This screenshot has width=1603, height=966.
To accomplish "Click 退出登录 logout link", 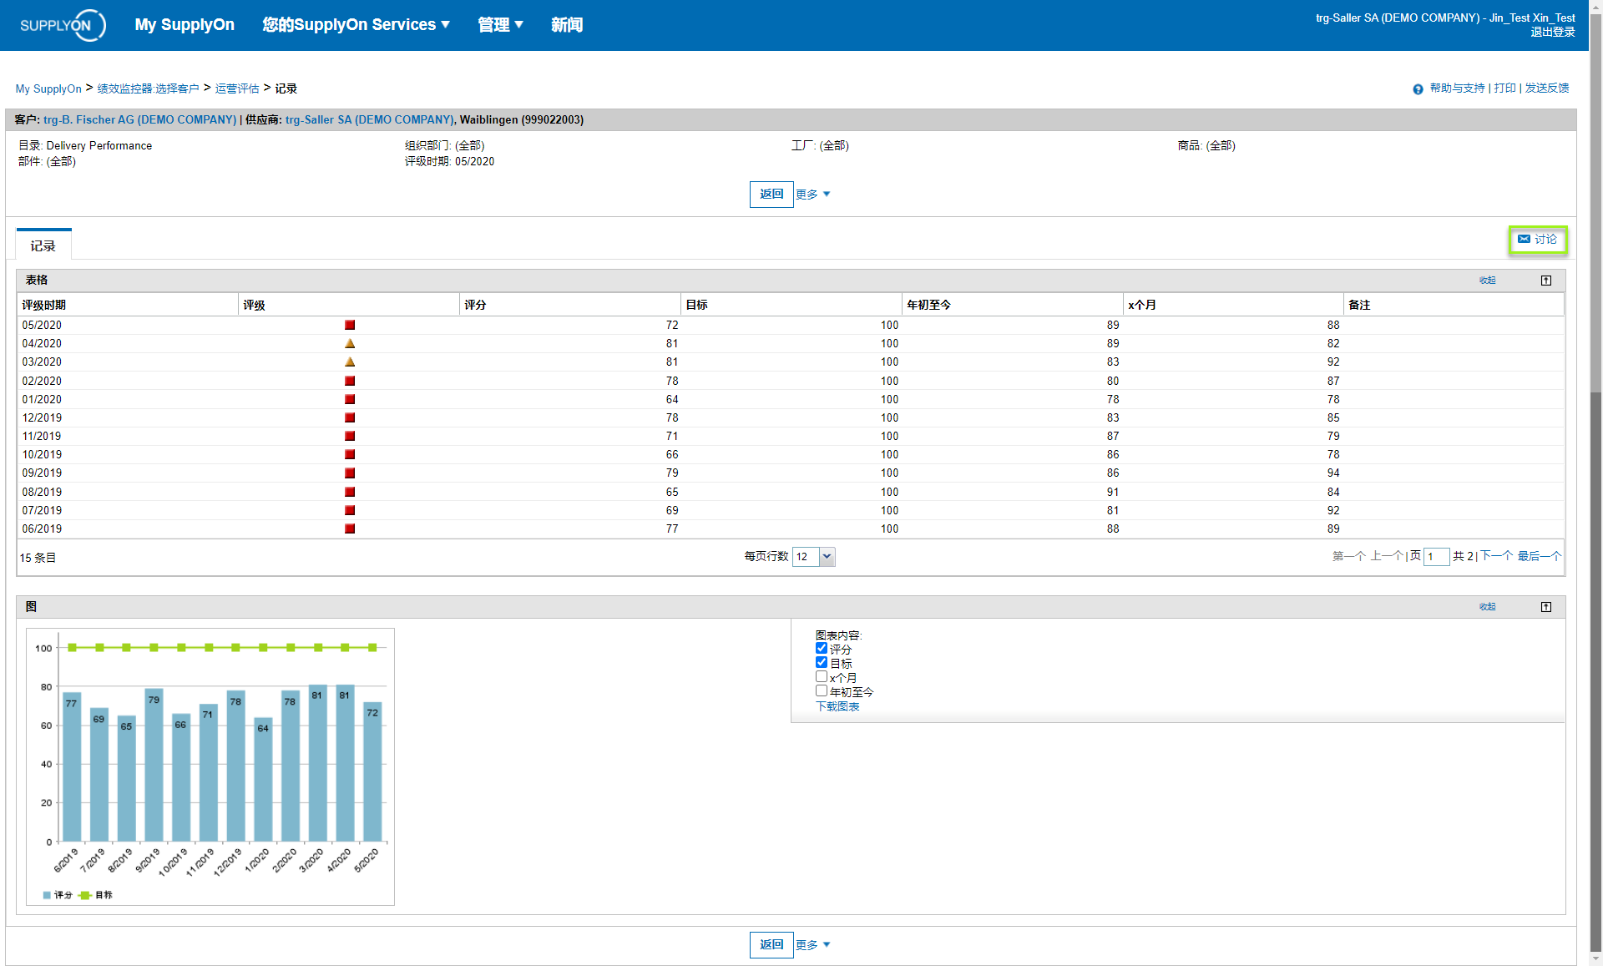I will [1552, 32].
